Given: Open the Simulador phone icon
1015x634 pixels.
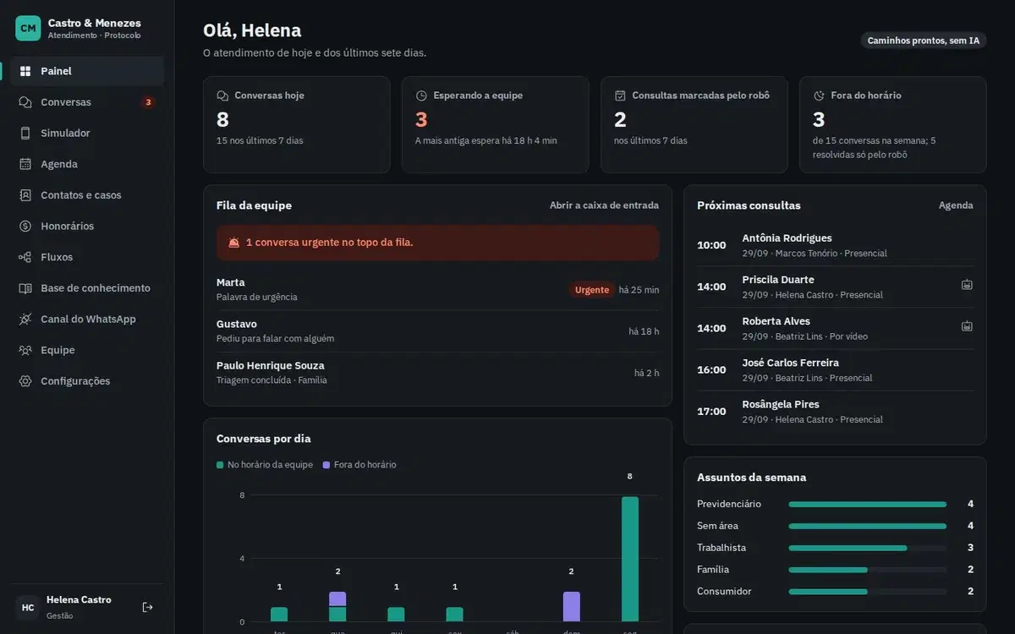Looking at the screenshot, I should (25, 134).
